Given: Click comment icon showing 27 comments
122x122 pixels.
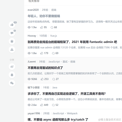Looking at the screenshot, I should pos(54,79).
